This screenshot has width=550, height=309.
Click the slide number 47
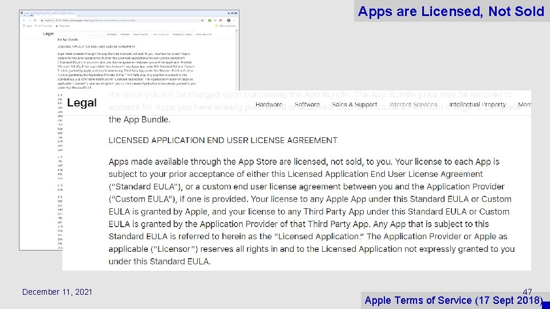(527, 291)
